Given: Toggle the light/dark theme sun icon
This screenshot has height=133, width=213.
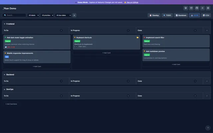Looking at the screenshot, I should point(202,8).
